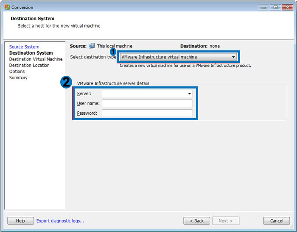Click the 'Server:' label
Image resolution: width=297 pixels, height=232 pixels.
[x=84, y=94]
